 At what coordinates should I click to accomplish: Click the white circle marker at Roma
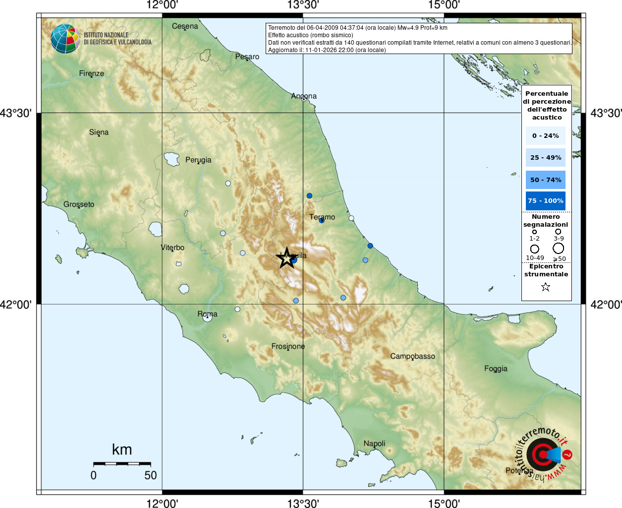[x=208, y=317]
